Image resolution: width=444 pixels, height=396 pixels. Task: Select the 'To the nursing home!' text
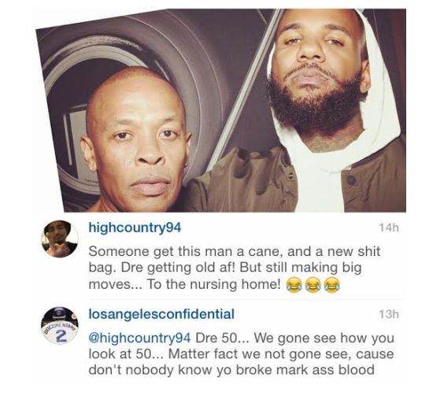(213, 284)
